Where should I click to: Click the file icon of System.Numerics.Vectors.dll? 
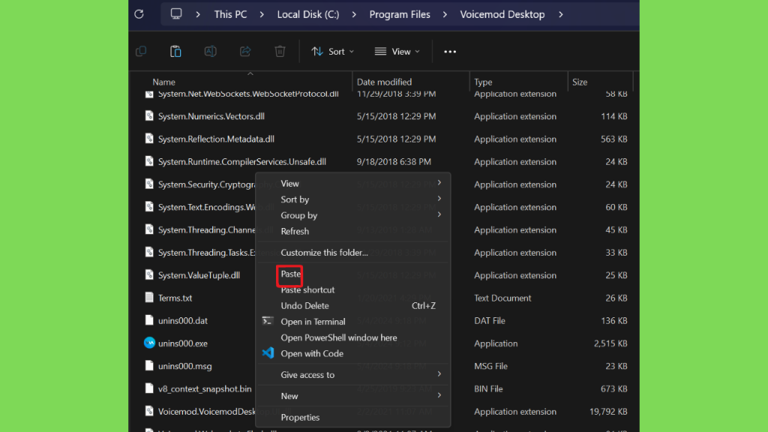pyautogui.click(x=149, y=115)
